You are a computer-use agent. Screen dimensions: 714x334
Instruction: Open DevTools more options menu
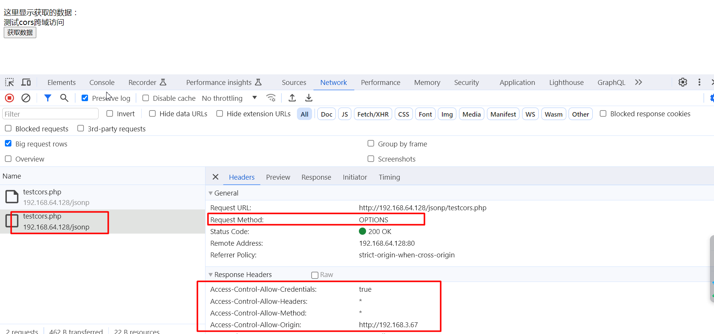pyautogui.click(x=699, y=82)
